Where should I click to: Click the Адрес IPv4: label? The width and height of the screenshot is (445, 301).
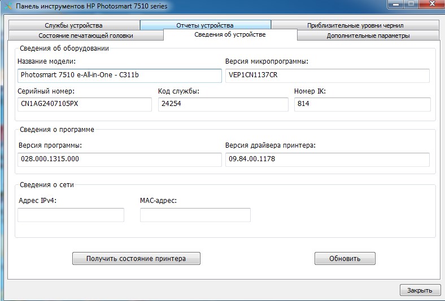[37, 201]
